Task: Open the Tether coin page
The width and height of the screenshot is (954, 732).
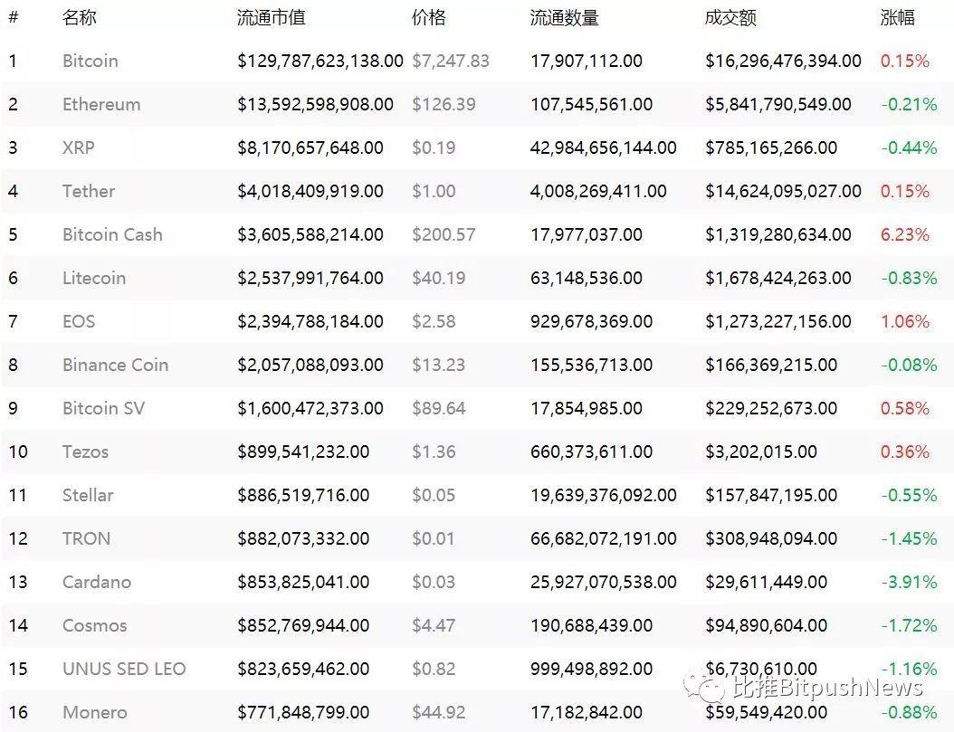Action: [x=88, y=192]
